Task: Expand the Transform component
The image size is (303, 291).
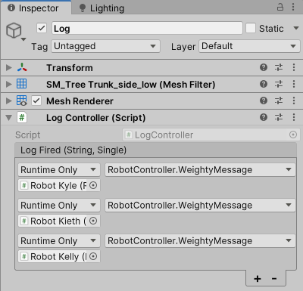Action: pyautogui.click(x=9, y=67)
